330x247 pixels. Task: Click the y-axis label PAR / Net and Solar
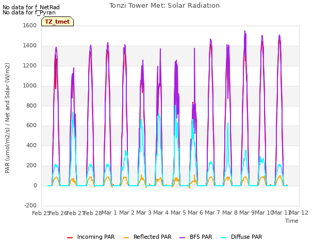click(x=7, y=118)
